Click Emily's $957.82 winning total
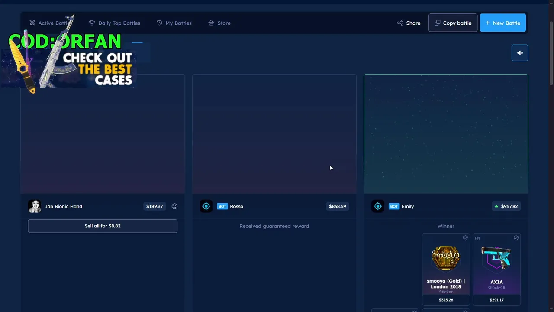The height and width of the screenshot is (312, 554). [506, 206]
